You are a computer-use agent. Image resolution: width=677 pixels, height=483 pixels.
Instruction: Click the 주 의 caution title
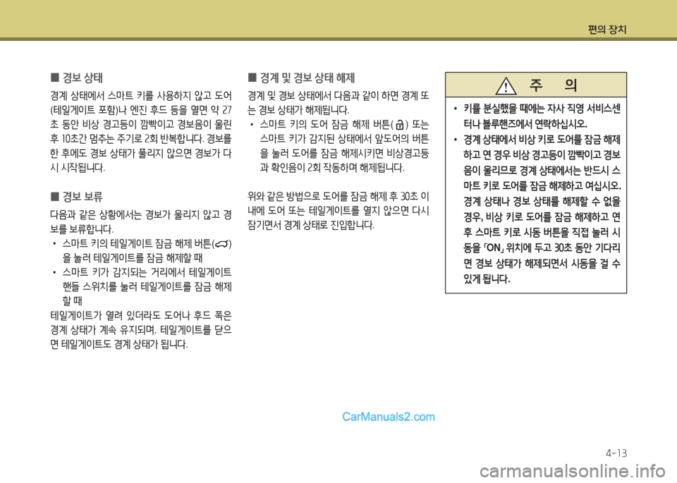[x=553, y=85]
